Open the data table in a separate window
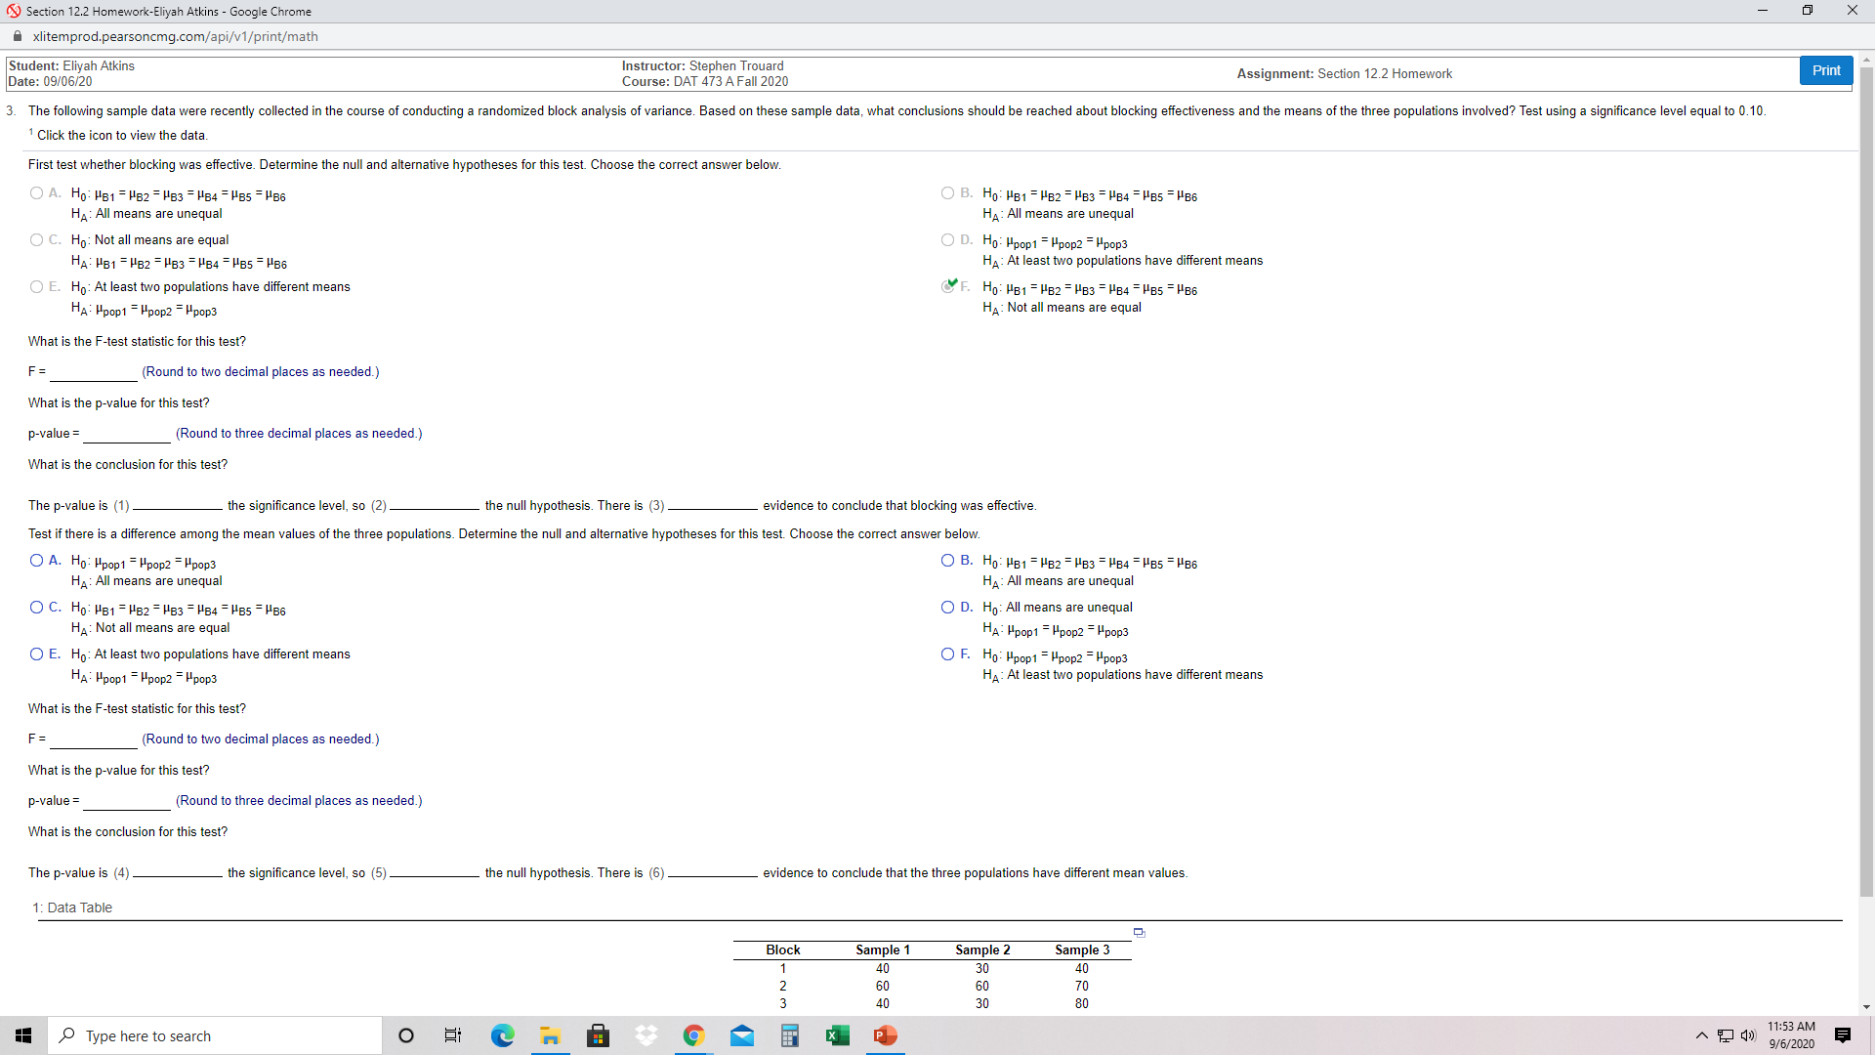 [x=1138, y=932]
